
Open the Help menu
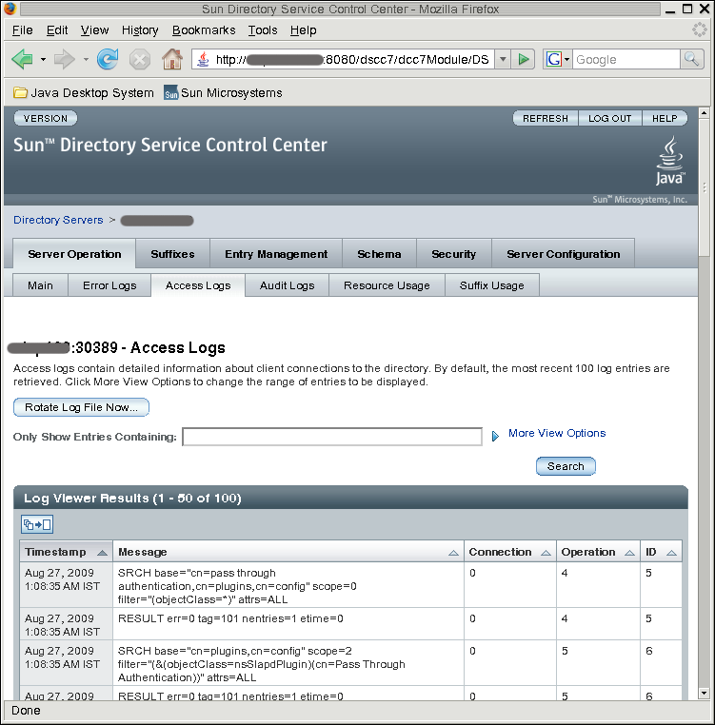click(x=303, y=30)
